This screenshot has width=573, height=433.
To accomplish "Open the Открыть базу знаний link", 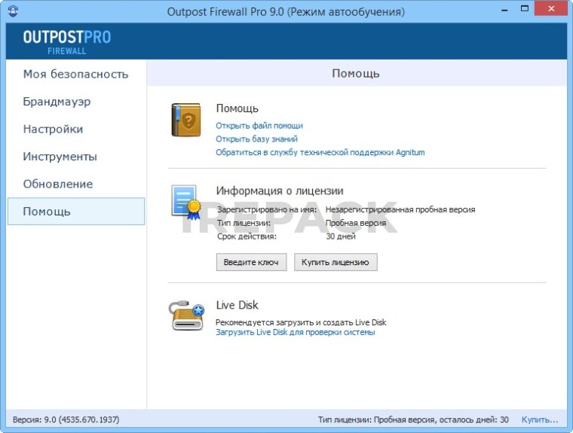I will point(256,139).
